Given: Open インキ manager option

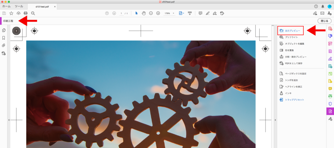Looking at the screenshot, I should point(285,93).
